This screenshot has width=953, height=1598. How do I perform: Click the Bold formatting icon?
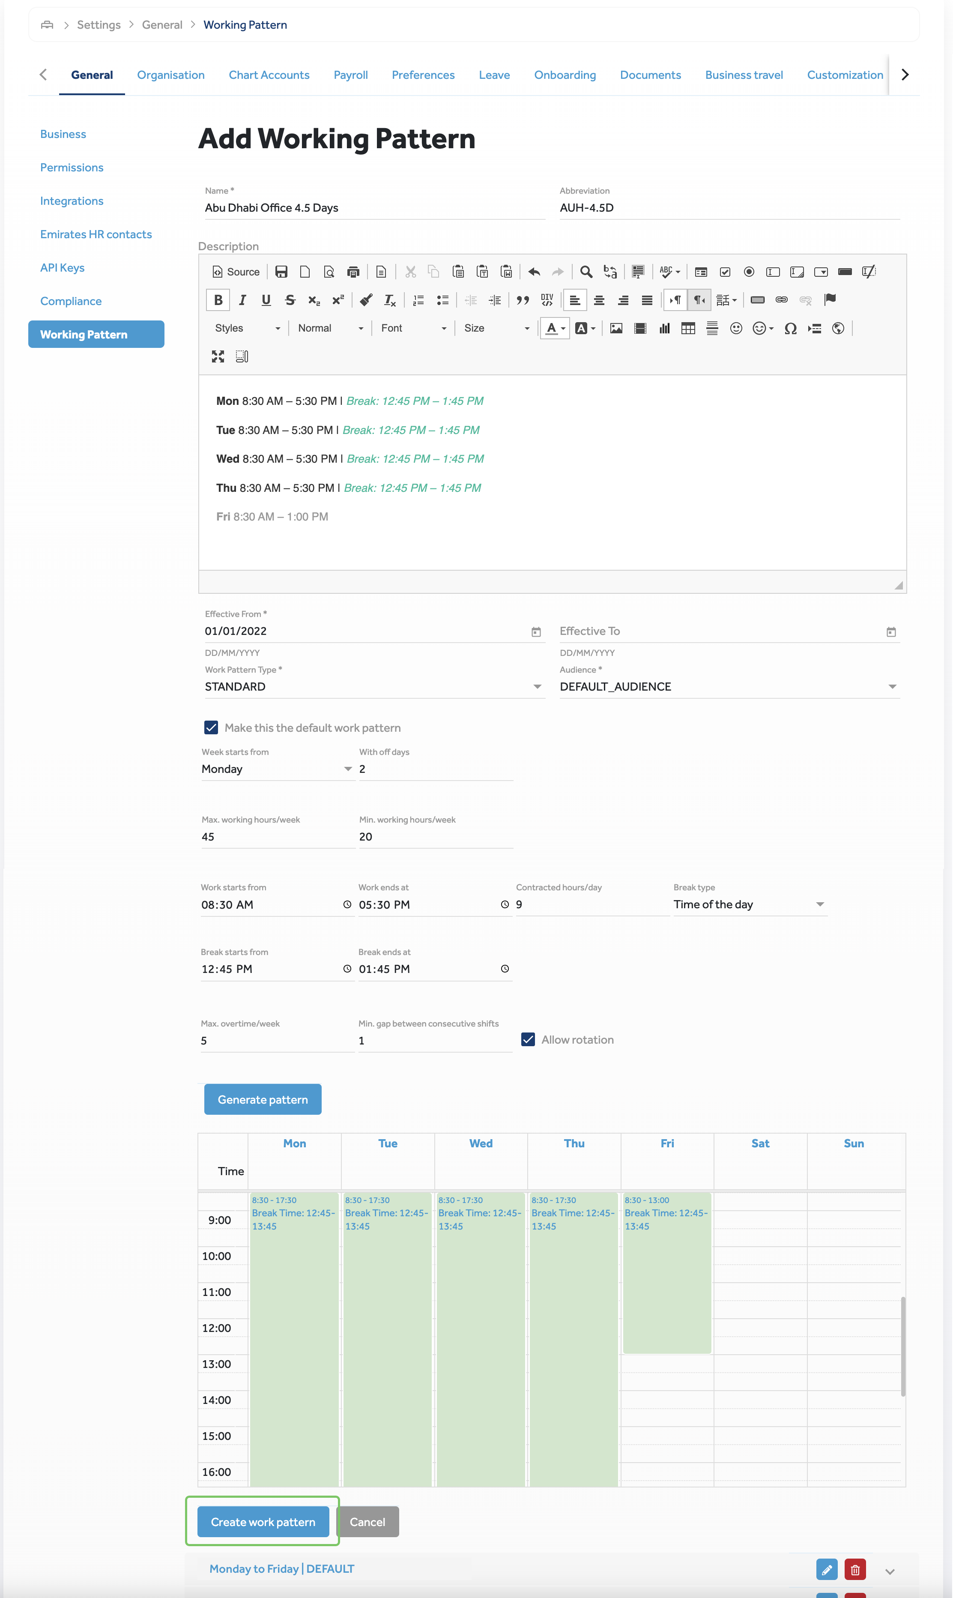(218, 300)
